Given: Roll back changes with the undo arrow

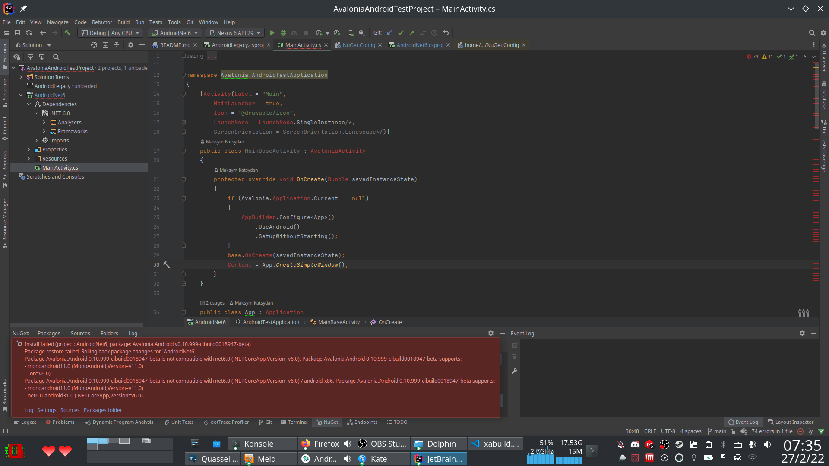Looking at the screenshot, I should tap(446, 33).
